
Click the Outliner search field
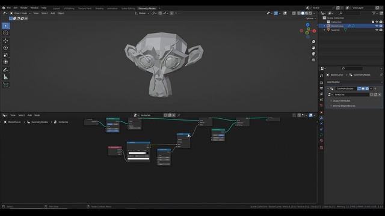tap(350, 13)
